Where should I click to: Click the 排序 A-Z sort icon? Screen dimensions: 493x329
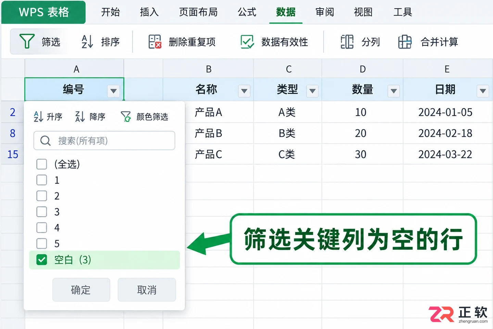click(x=87, y=41)
